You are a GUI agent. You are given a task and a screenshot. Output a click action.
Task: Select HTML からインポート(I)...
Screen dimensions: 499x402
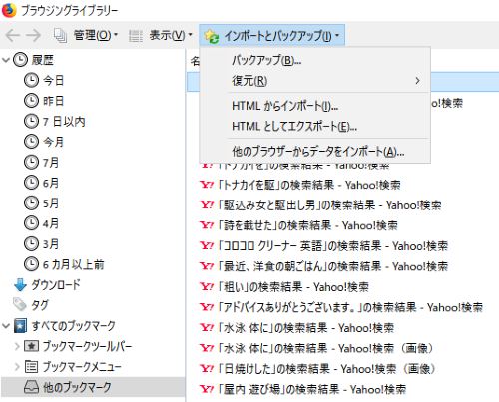[314, 106]
